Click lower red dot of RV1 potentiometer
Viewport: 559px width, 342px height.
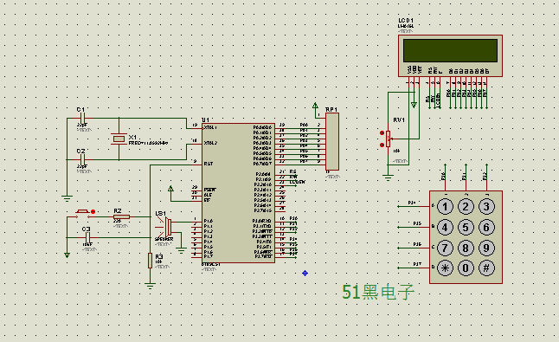coord(382,145)
